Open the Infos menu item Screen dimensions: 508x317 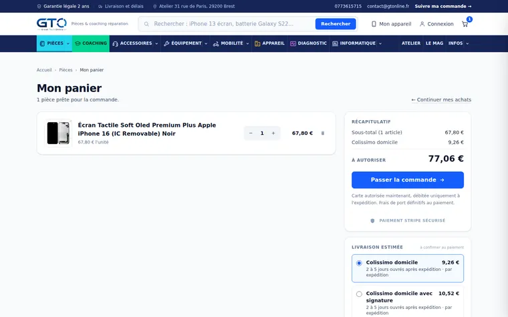[x=455, y=43]
